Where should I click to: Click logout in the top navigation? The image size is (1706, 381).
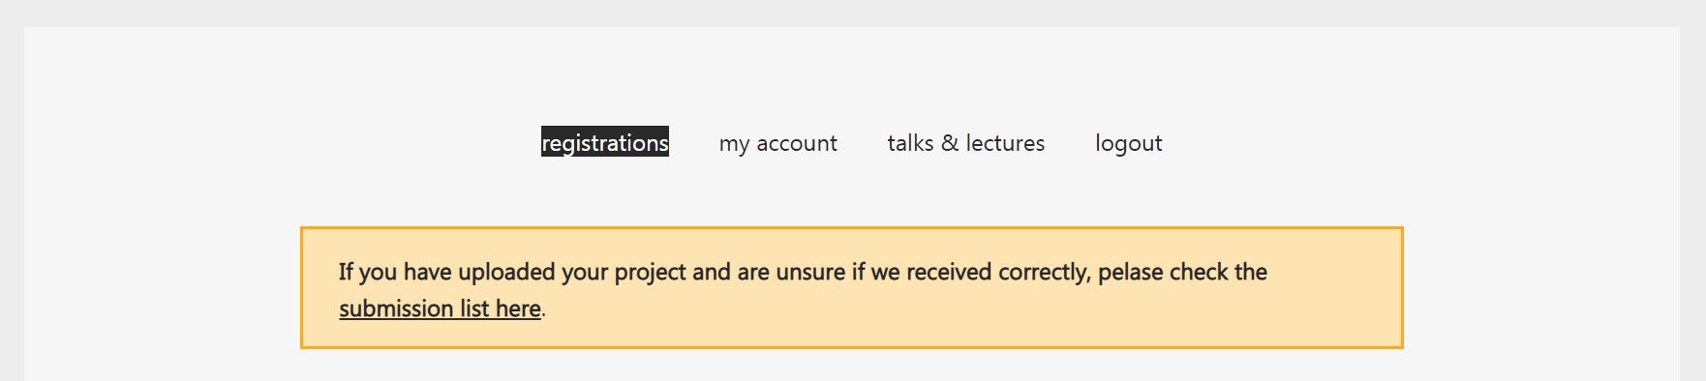point(1128,143)
